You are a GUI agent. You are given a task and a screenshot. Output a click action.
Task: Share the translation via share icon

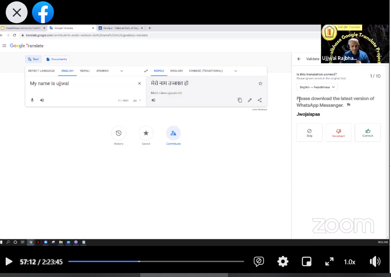(259, 100)
